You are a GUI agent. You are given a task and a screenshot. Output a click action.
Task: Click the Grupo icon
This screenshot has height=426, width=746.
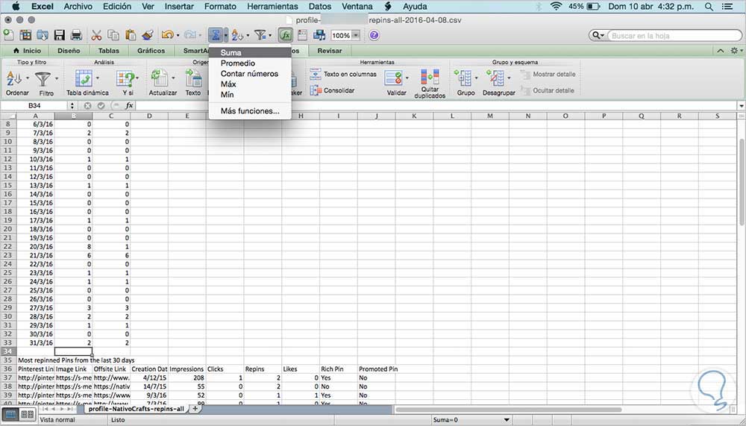463,78
